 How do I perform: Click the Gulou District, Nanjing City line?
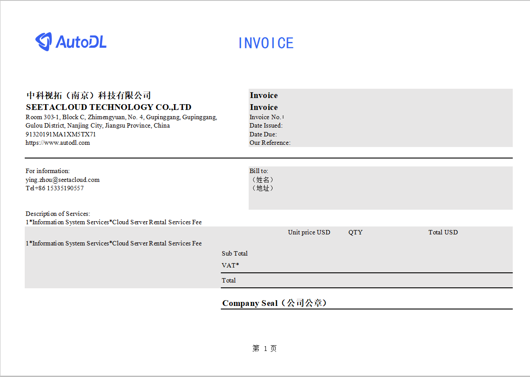tap(98, 125)
